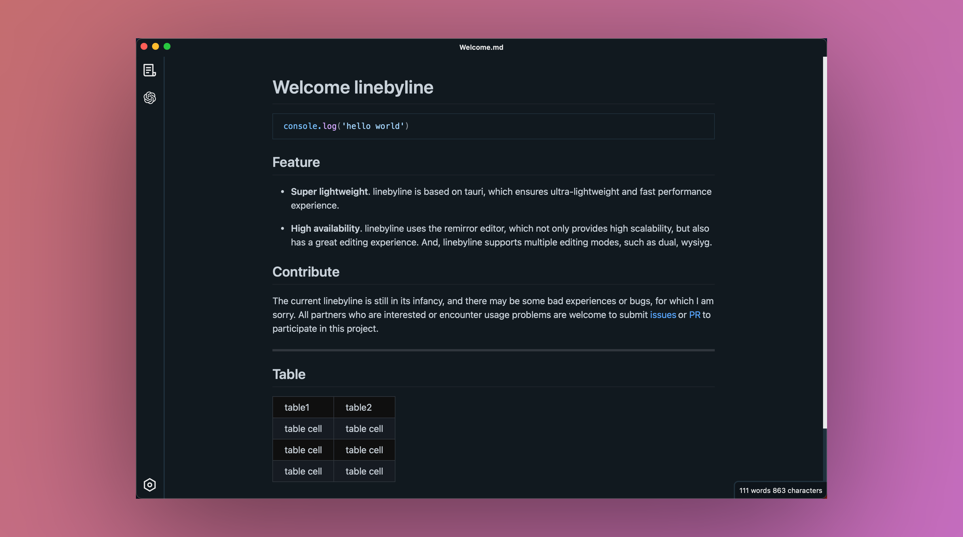
Task: Click the 'participate in this project.' text line
Action: pos(325,328)
